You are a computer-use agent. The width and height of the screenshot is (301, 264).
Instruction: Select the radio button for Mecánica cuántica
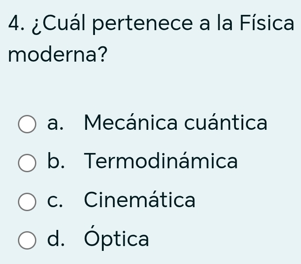[27, 124]
